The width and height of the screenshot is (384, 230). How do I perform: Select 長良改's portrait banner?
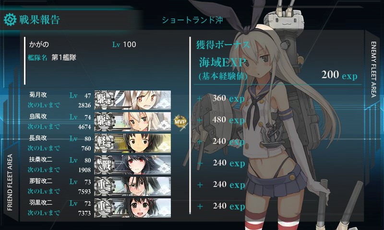coord(133,143)
